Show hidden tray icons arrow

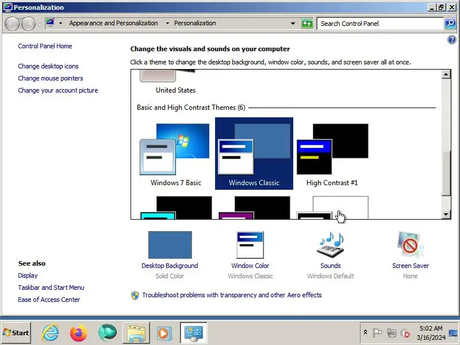click(x=365, y=332)
